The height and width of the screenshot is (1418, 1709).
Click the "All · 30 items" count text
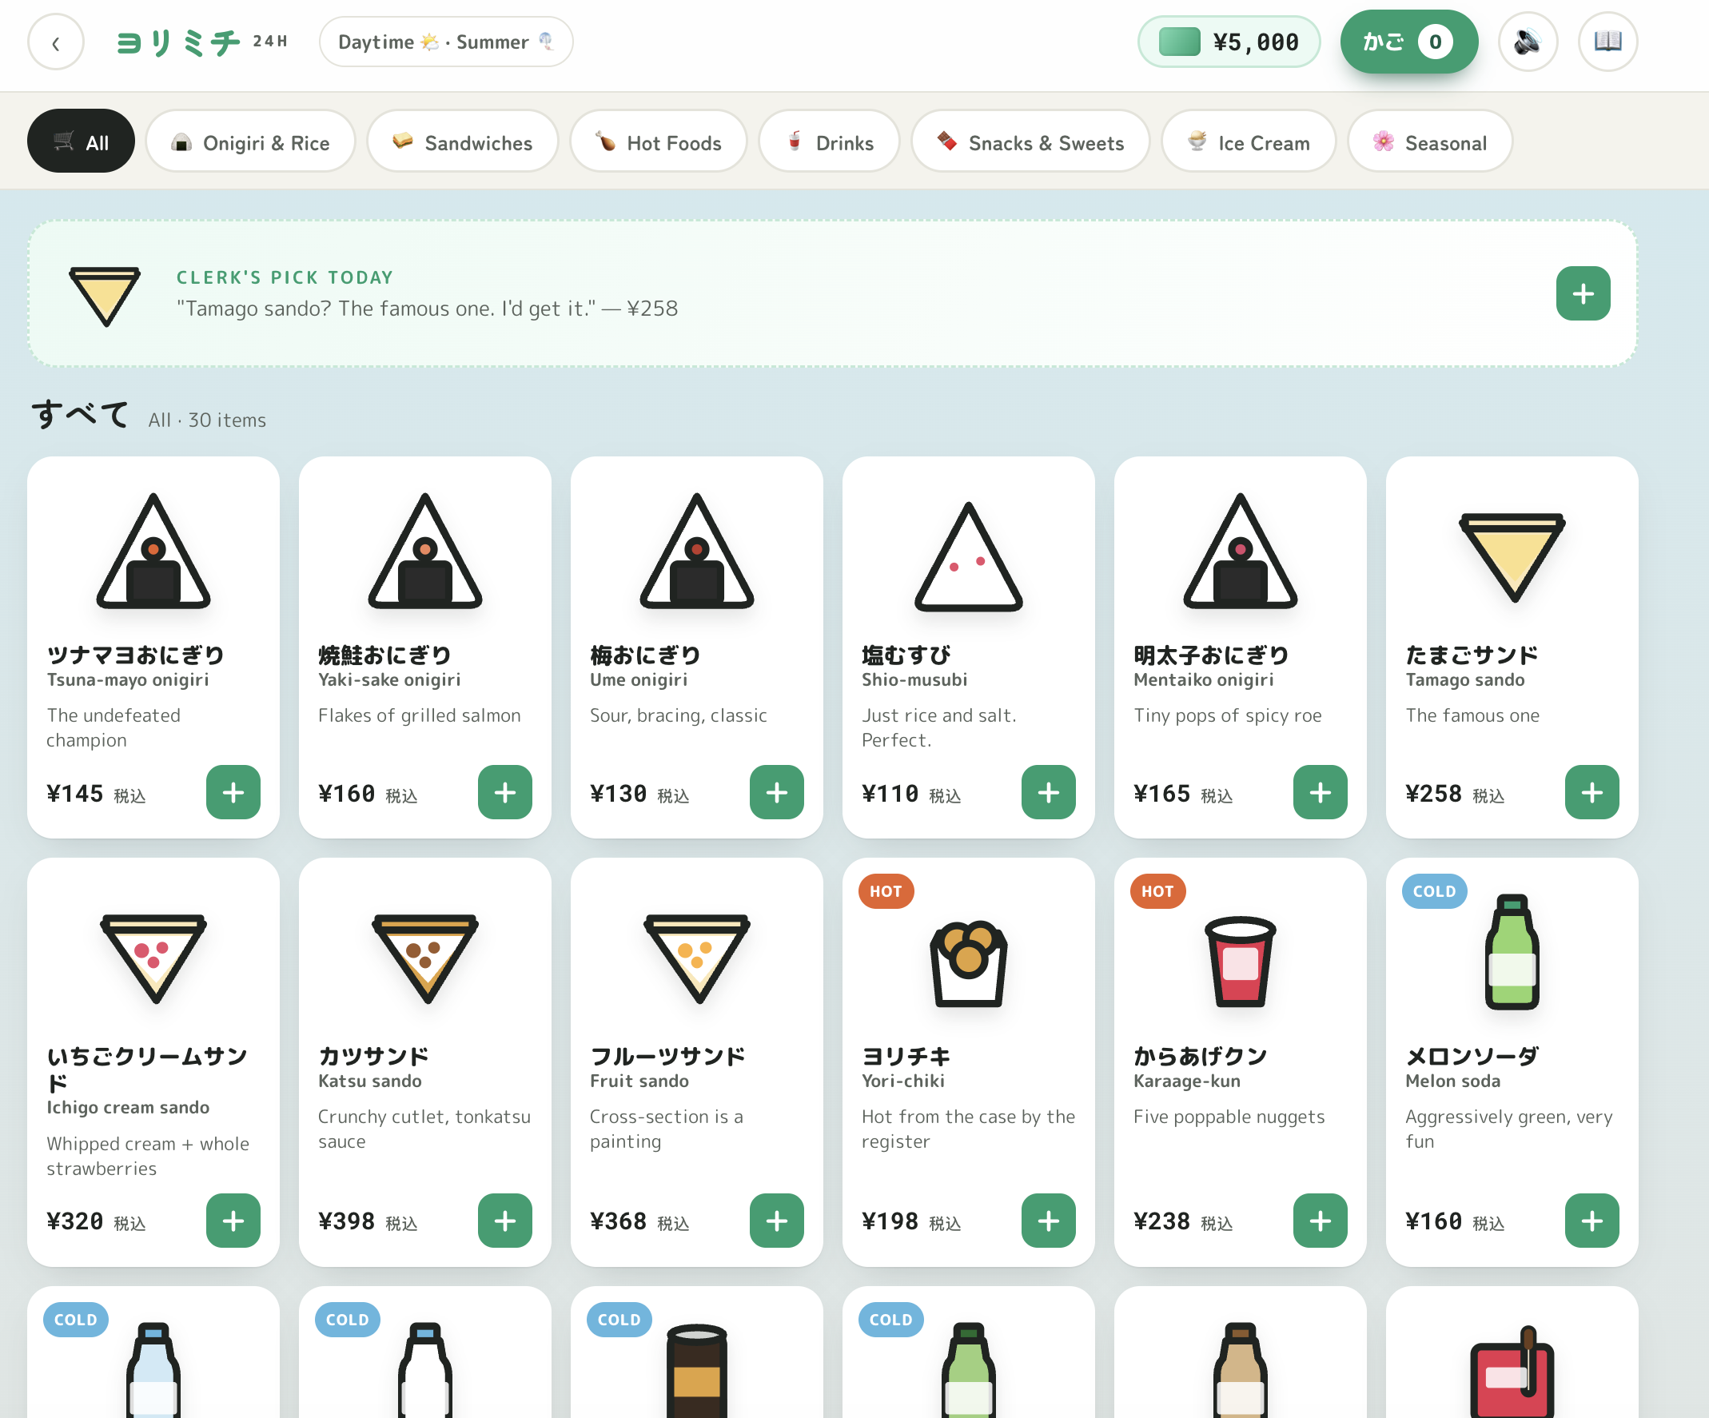[207, 420]
